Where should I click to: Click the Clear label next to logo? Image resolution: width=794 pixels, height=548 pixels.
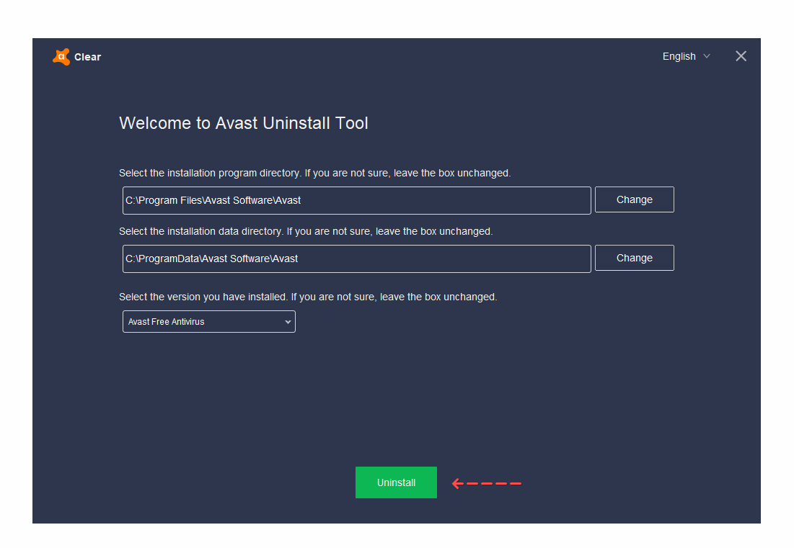[x=87, y=57]
